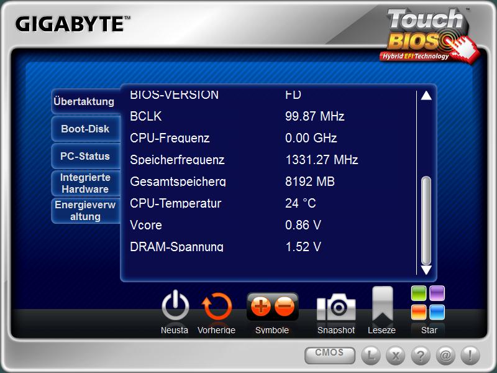The width and height of the screenshot is (497, 373).
Task: Click the CPU-Frequenz label
Action: [x=170, y=138]
